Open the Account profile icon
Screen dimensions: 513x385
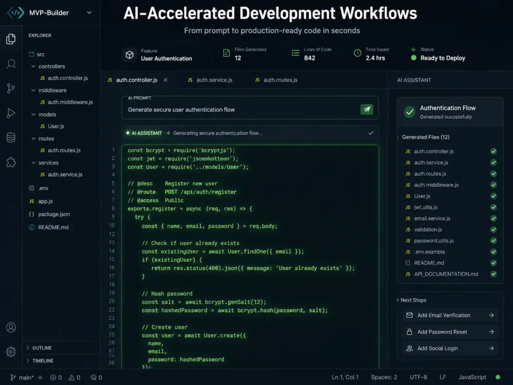[x=11, y=327]
